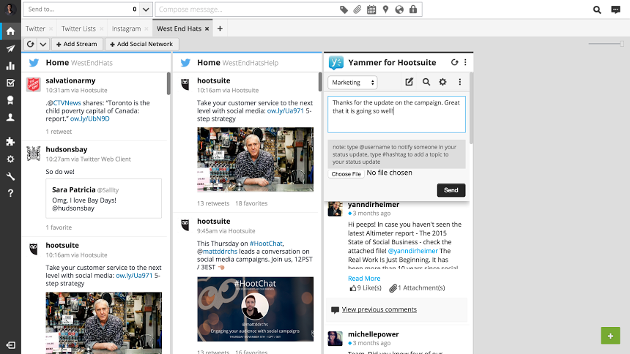Open the shopkeeper photo in WestEndHatsHelp stream

(255, 159)
